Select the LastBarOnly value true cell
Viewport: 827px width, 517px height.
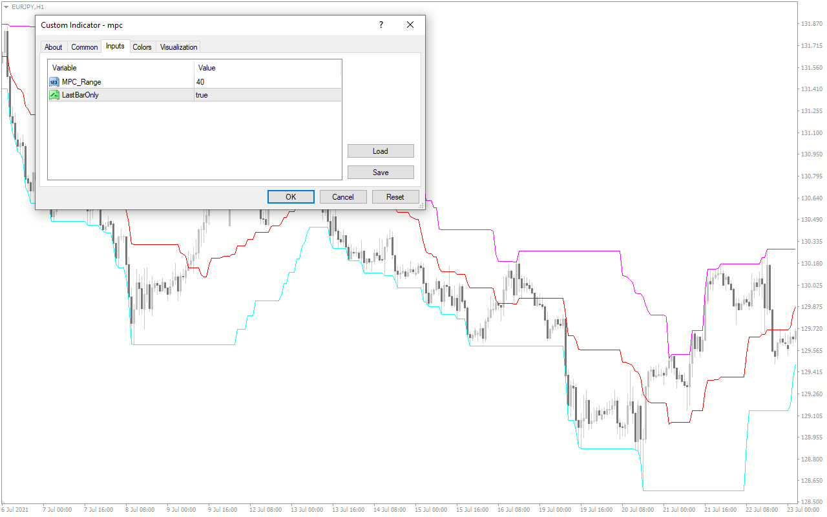click(x=267, y=95)
